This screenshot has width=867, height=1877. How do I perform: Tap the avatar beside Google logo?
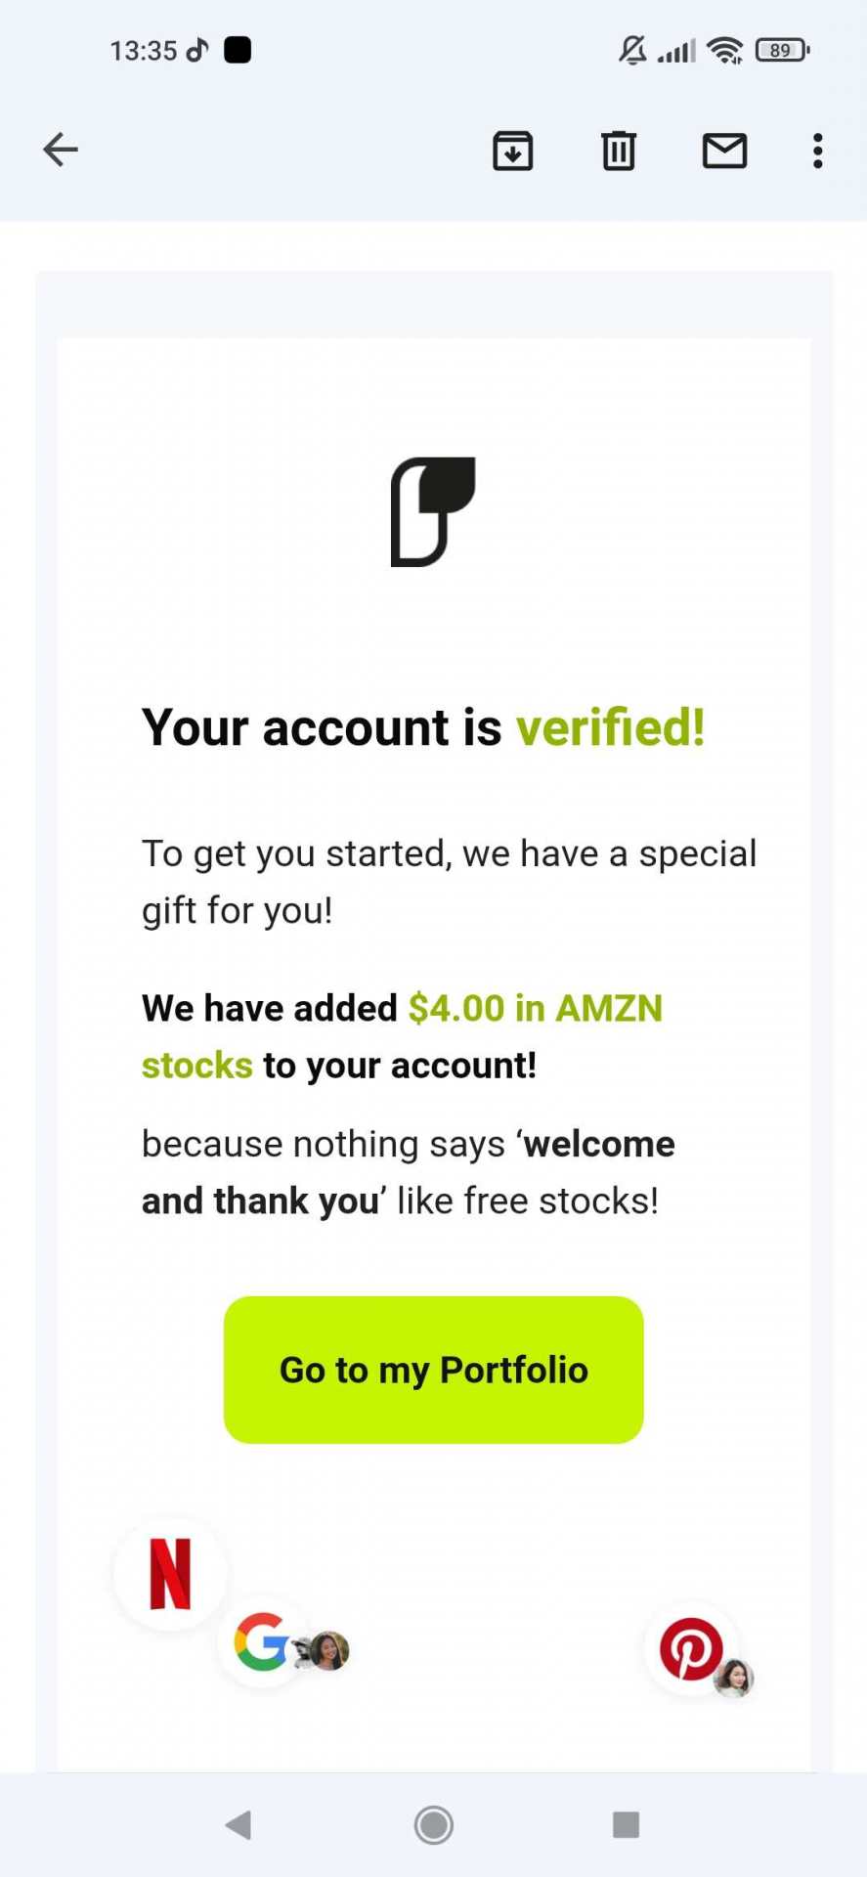(x=329, y=1650)
